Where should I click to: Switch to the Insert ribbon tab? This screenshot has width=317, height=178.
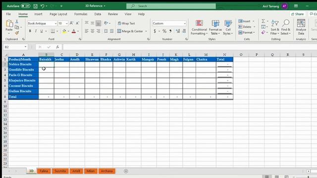coord(38,14)
